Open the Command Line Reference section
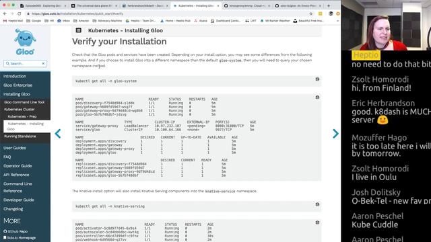Screen dimensions: 431x242 point(18,187)
